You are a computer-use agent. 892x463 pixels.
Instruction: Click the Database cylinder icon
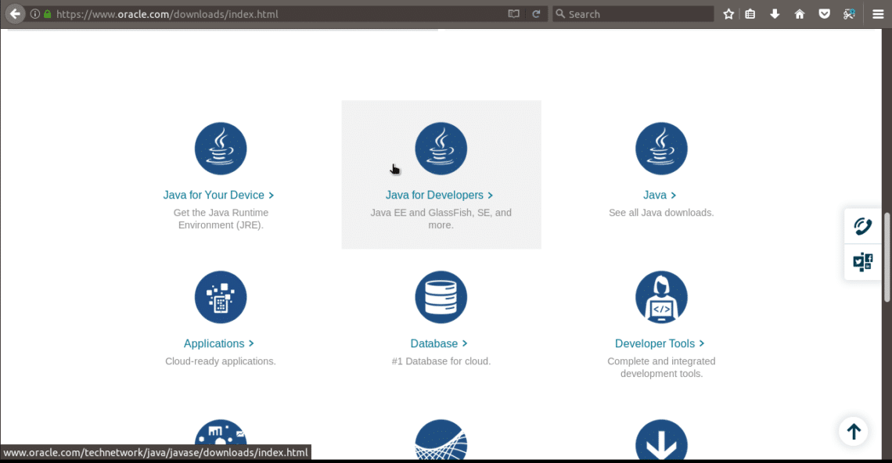tap(441, 297)
